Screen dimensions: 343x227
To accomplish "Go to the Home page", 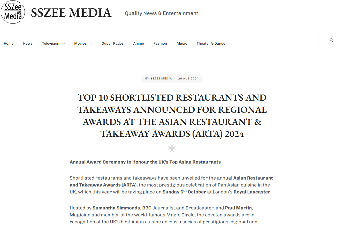I will (9, 43).
